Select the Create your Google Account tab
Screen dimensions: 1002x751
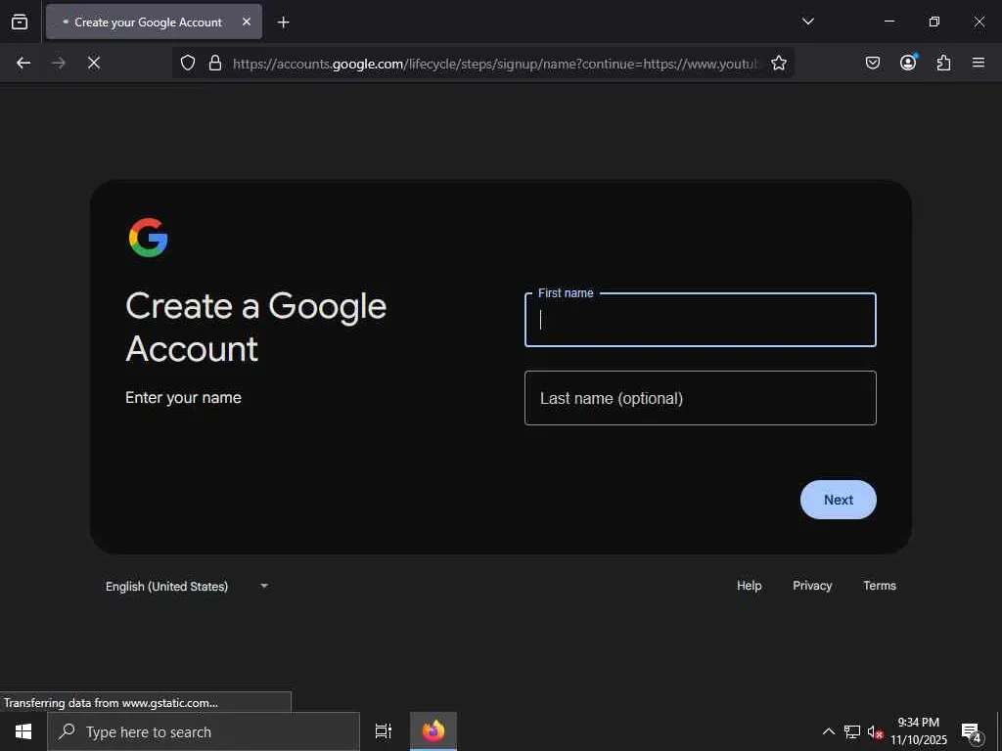[154, 22]
